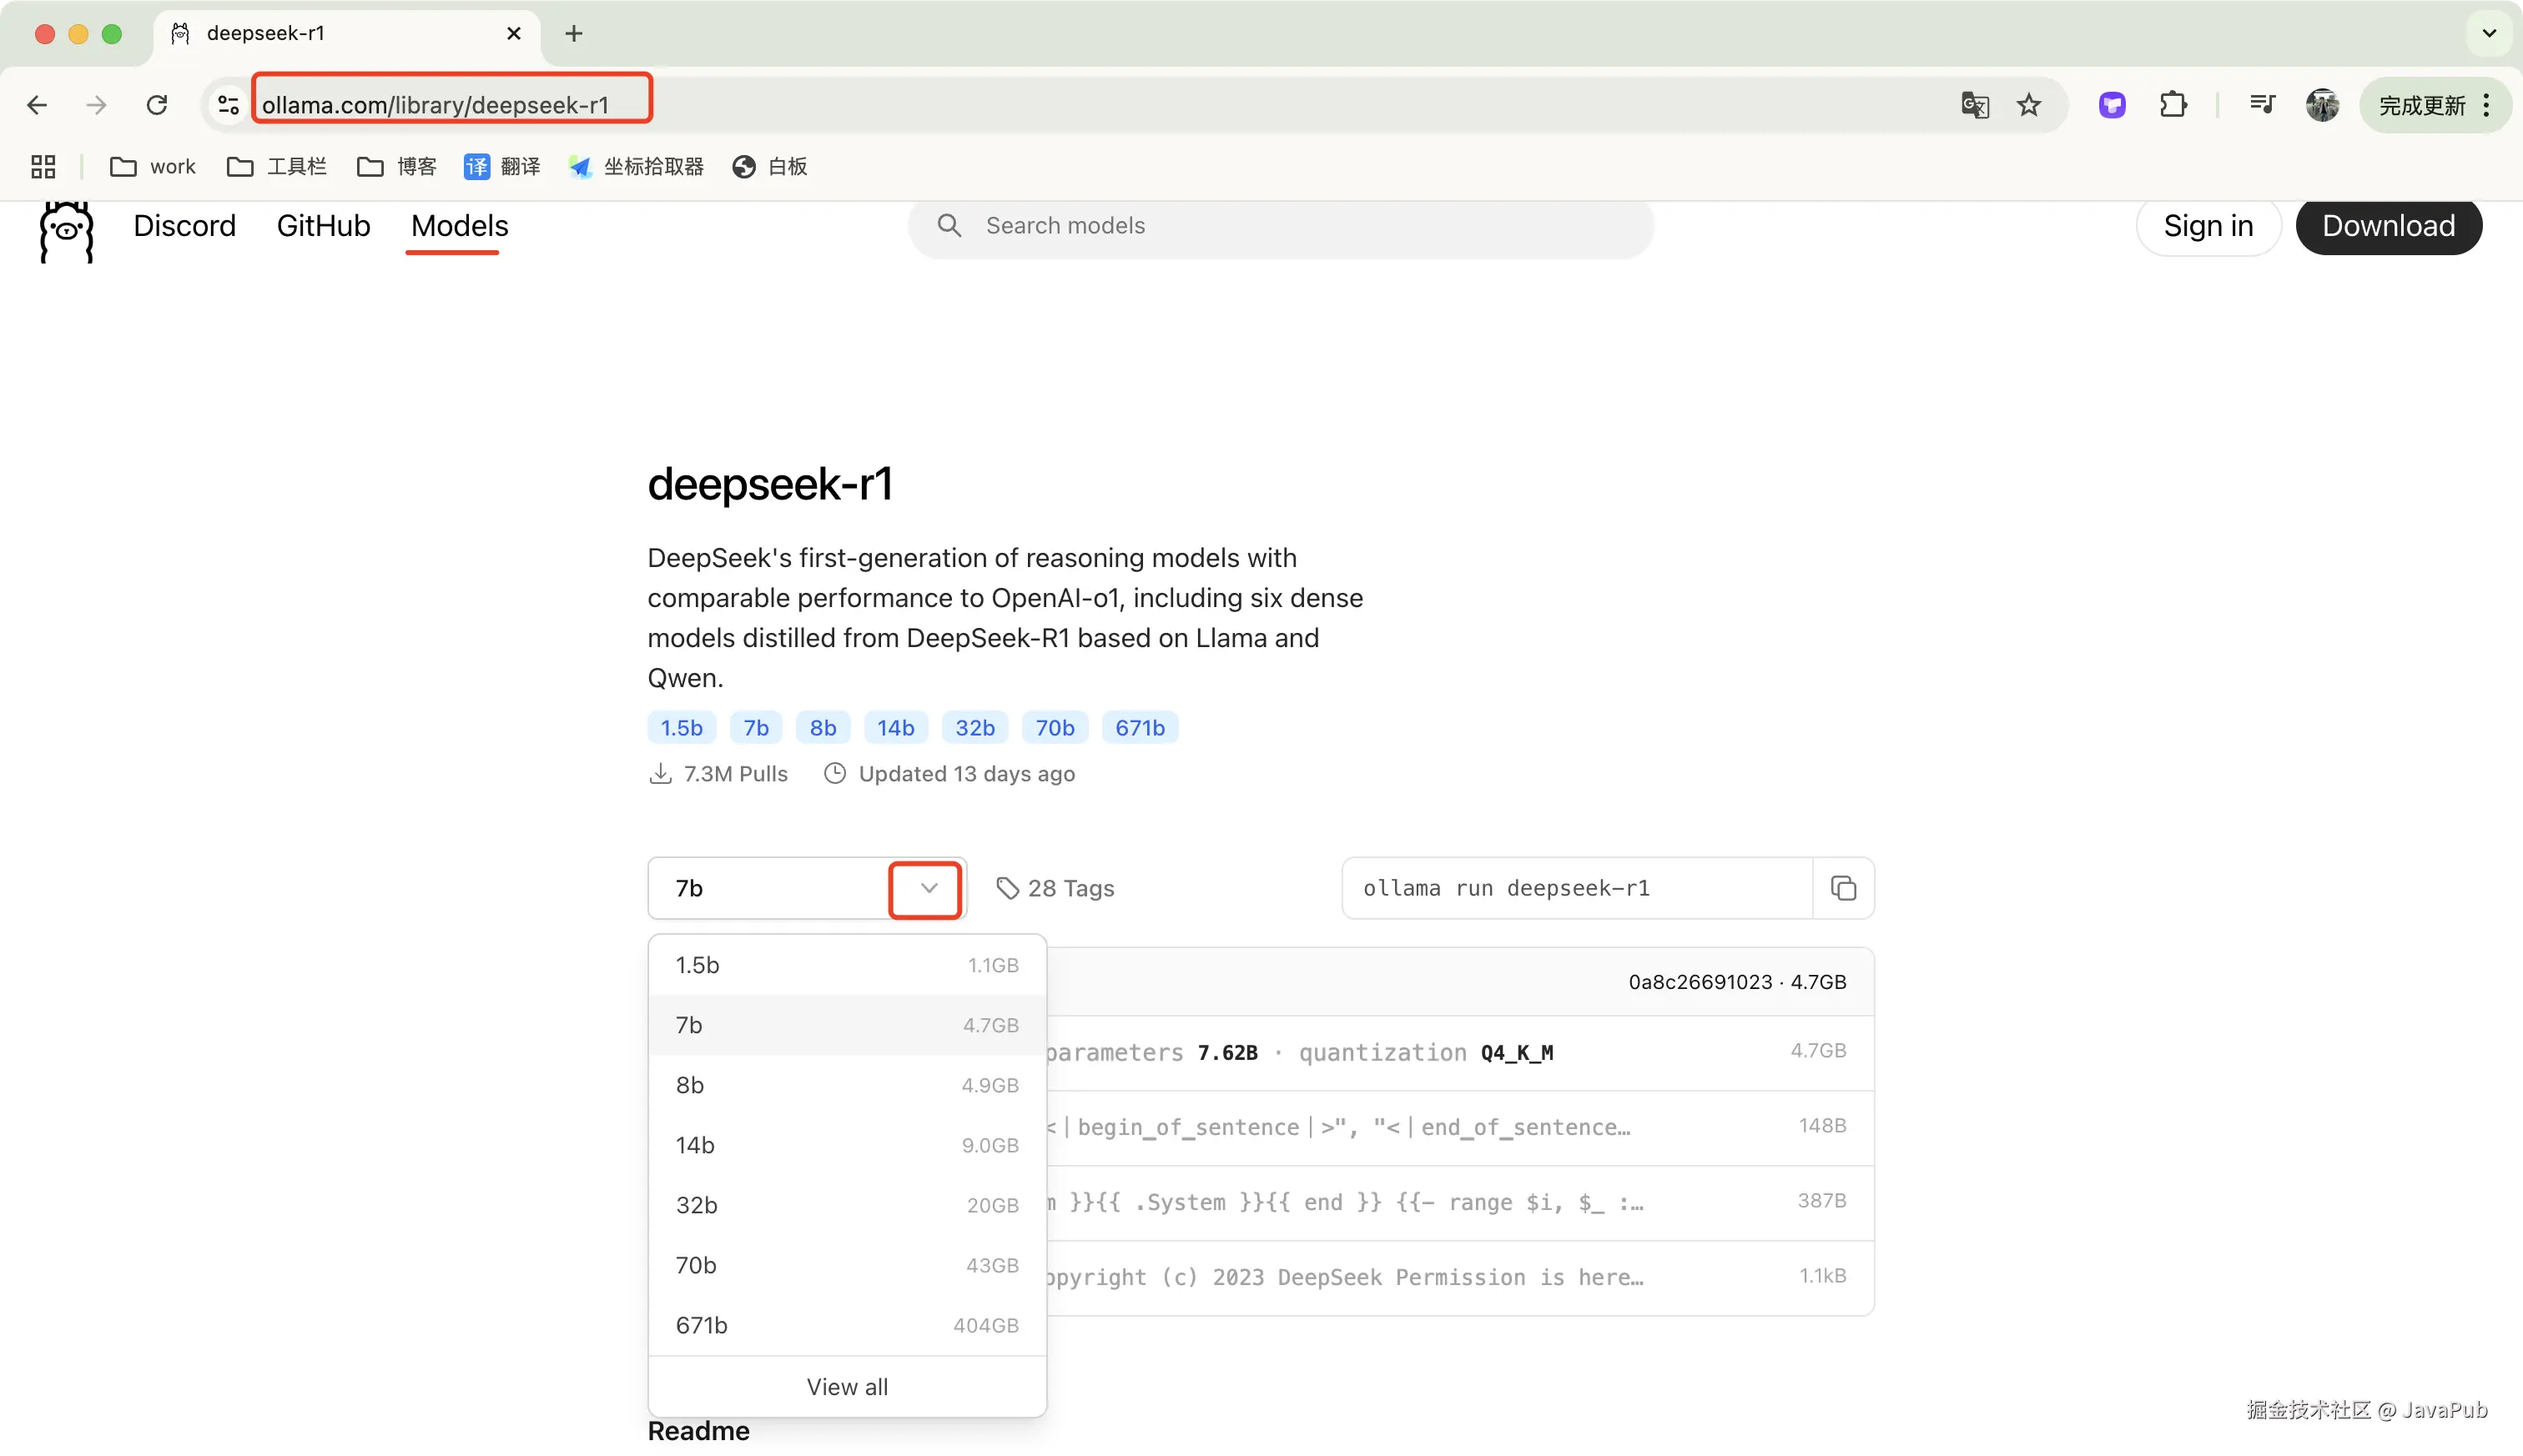This screenshot has height=1456, width=2523.
Task: Copy the ollama run command
Action: coord(1843,888)
